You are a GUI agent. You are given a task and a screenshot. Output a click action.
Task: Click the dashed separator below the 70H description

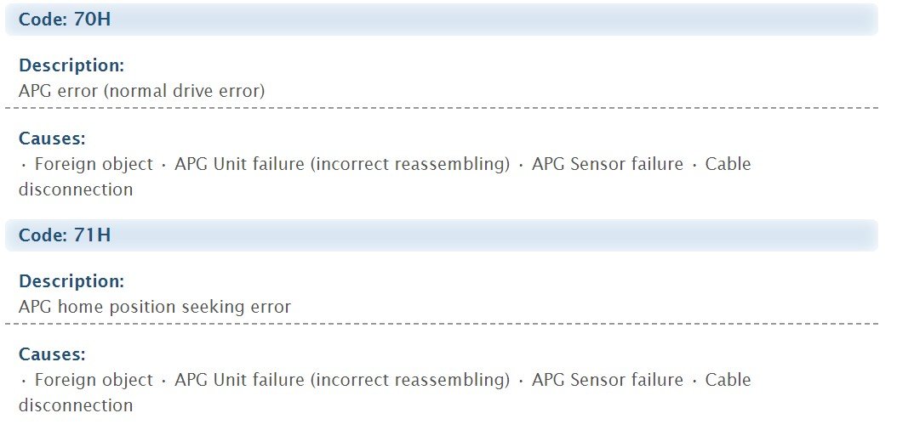pyautogui.click(x=441, y=108)
